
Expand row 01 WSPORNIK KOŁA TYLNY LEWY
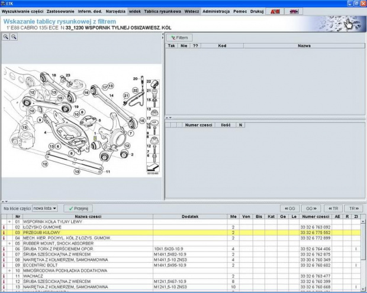click(9, 222)
